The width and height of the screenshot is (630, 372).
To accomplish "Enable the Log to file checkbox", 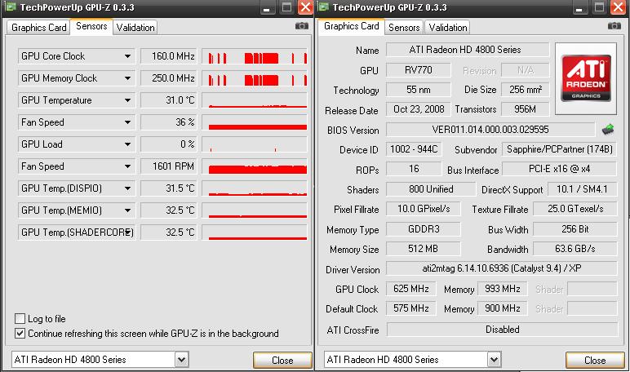I will point(20,319).
